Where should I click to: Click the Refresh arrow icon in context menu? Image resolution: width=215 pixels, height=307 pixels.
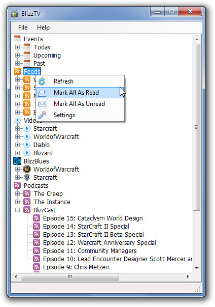pyautogui.click(x=42, y=81)
